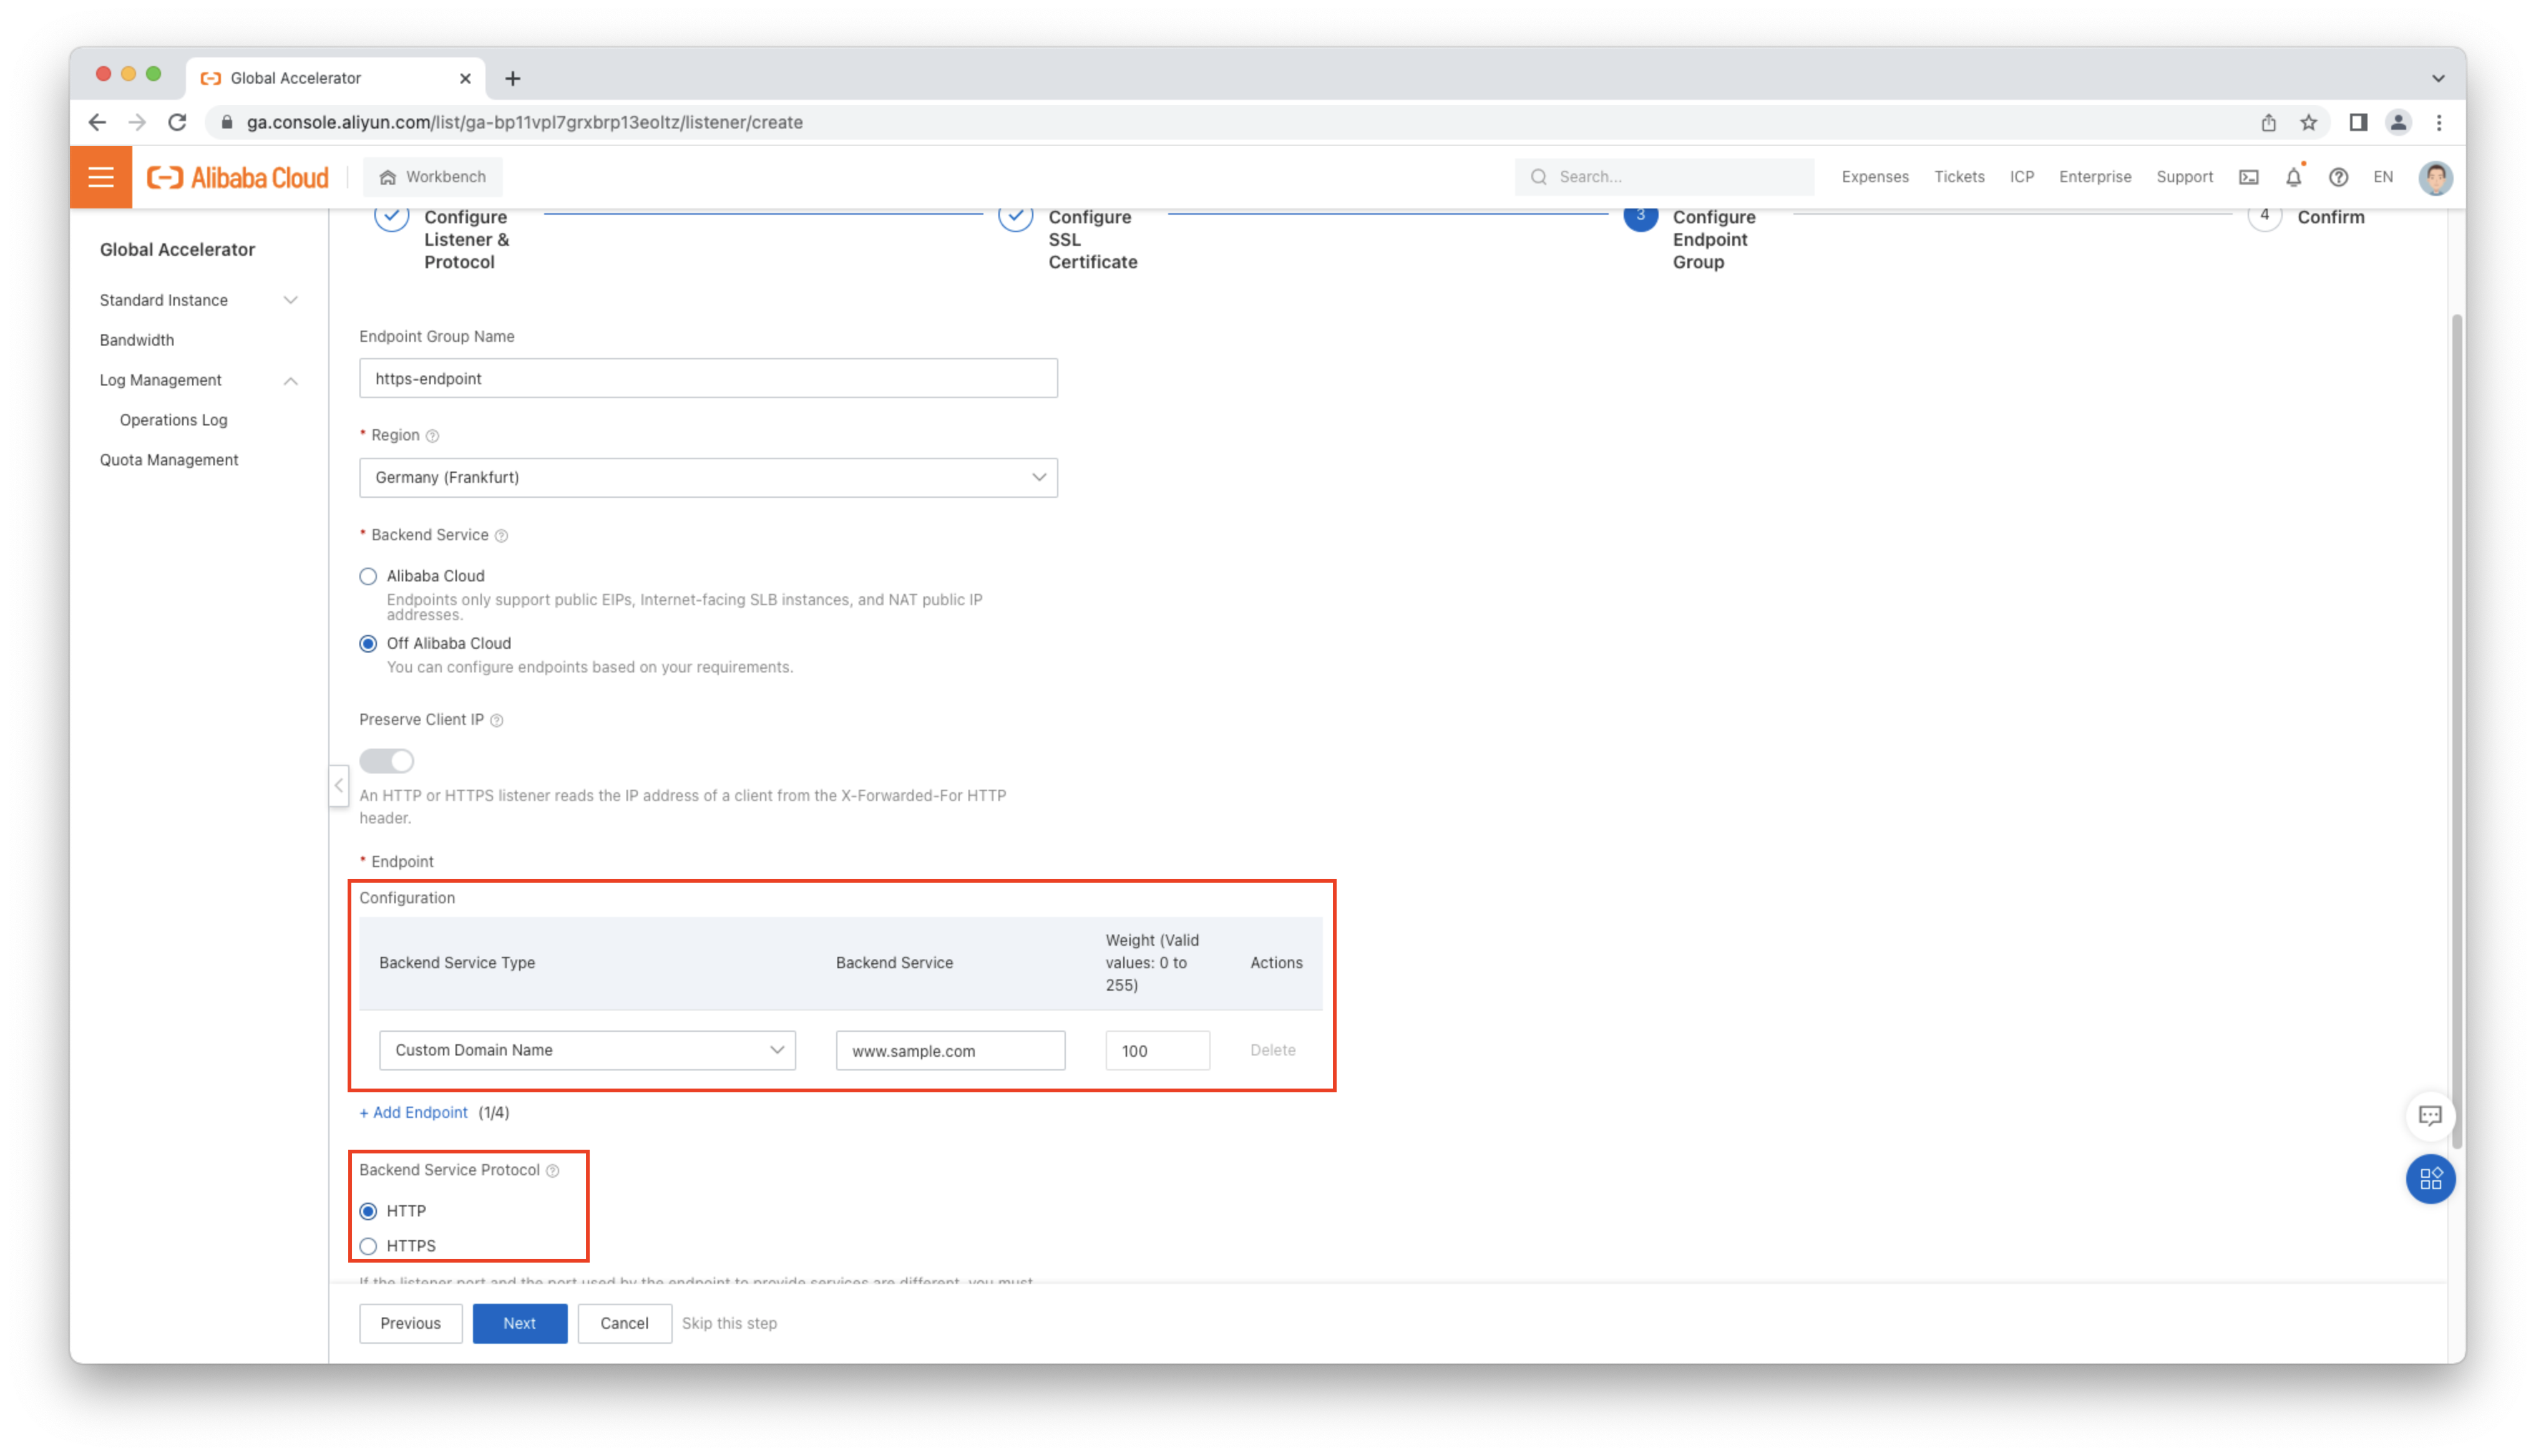Screen dimensions: 2536x1456
Task: Open the Cloud Shell terminal icon
Action: coord(2248,177)
